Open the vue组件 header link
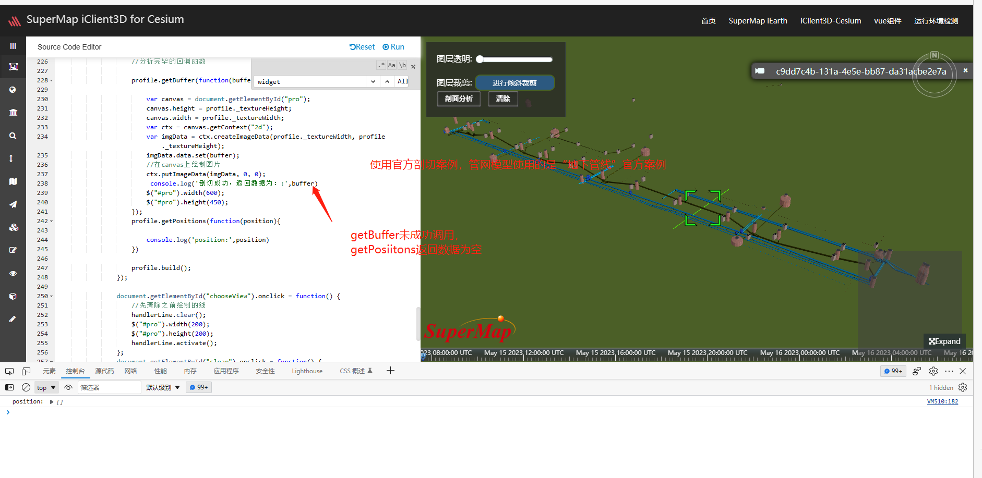 coord(888,21)
